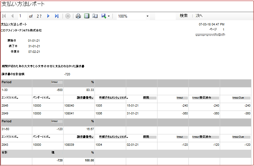
Task: Switch to print layout view
Action: 87,16
